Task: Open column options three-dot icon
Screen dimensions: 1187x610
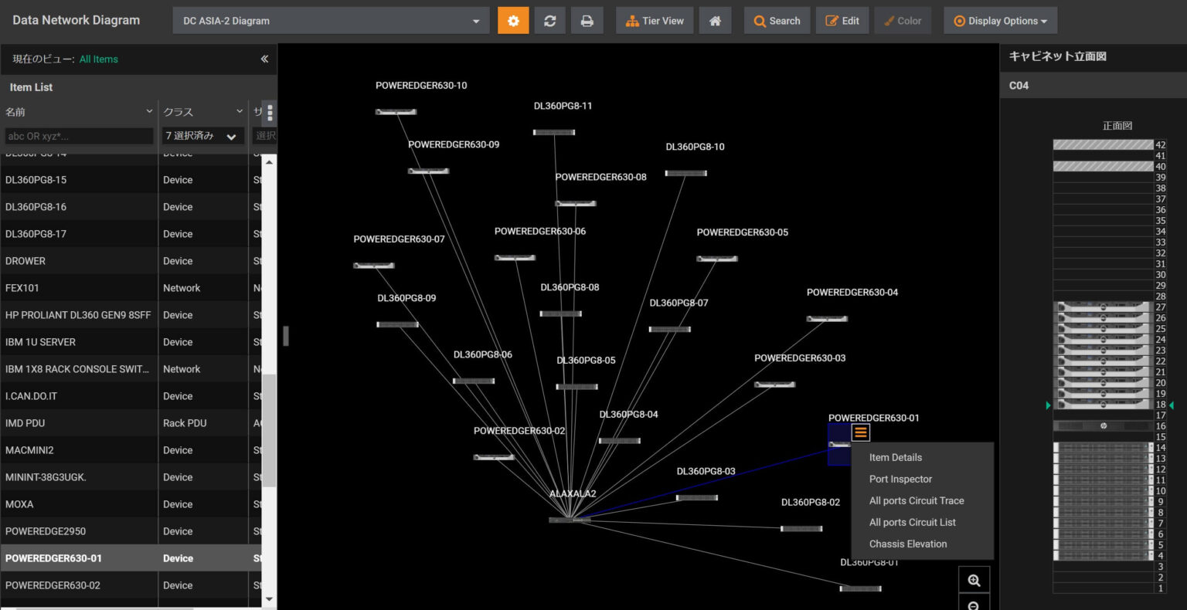Action: tap(269, 113)
